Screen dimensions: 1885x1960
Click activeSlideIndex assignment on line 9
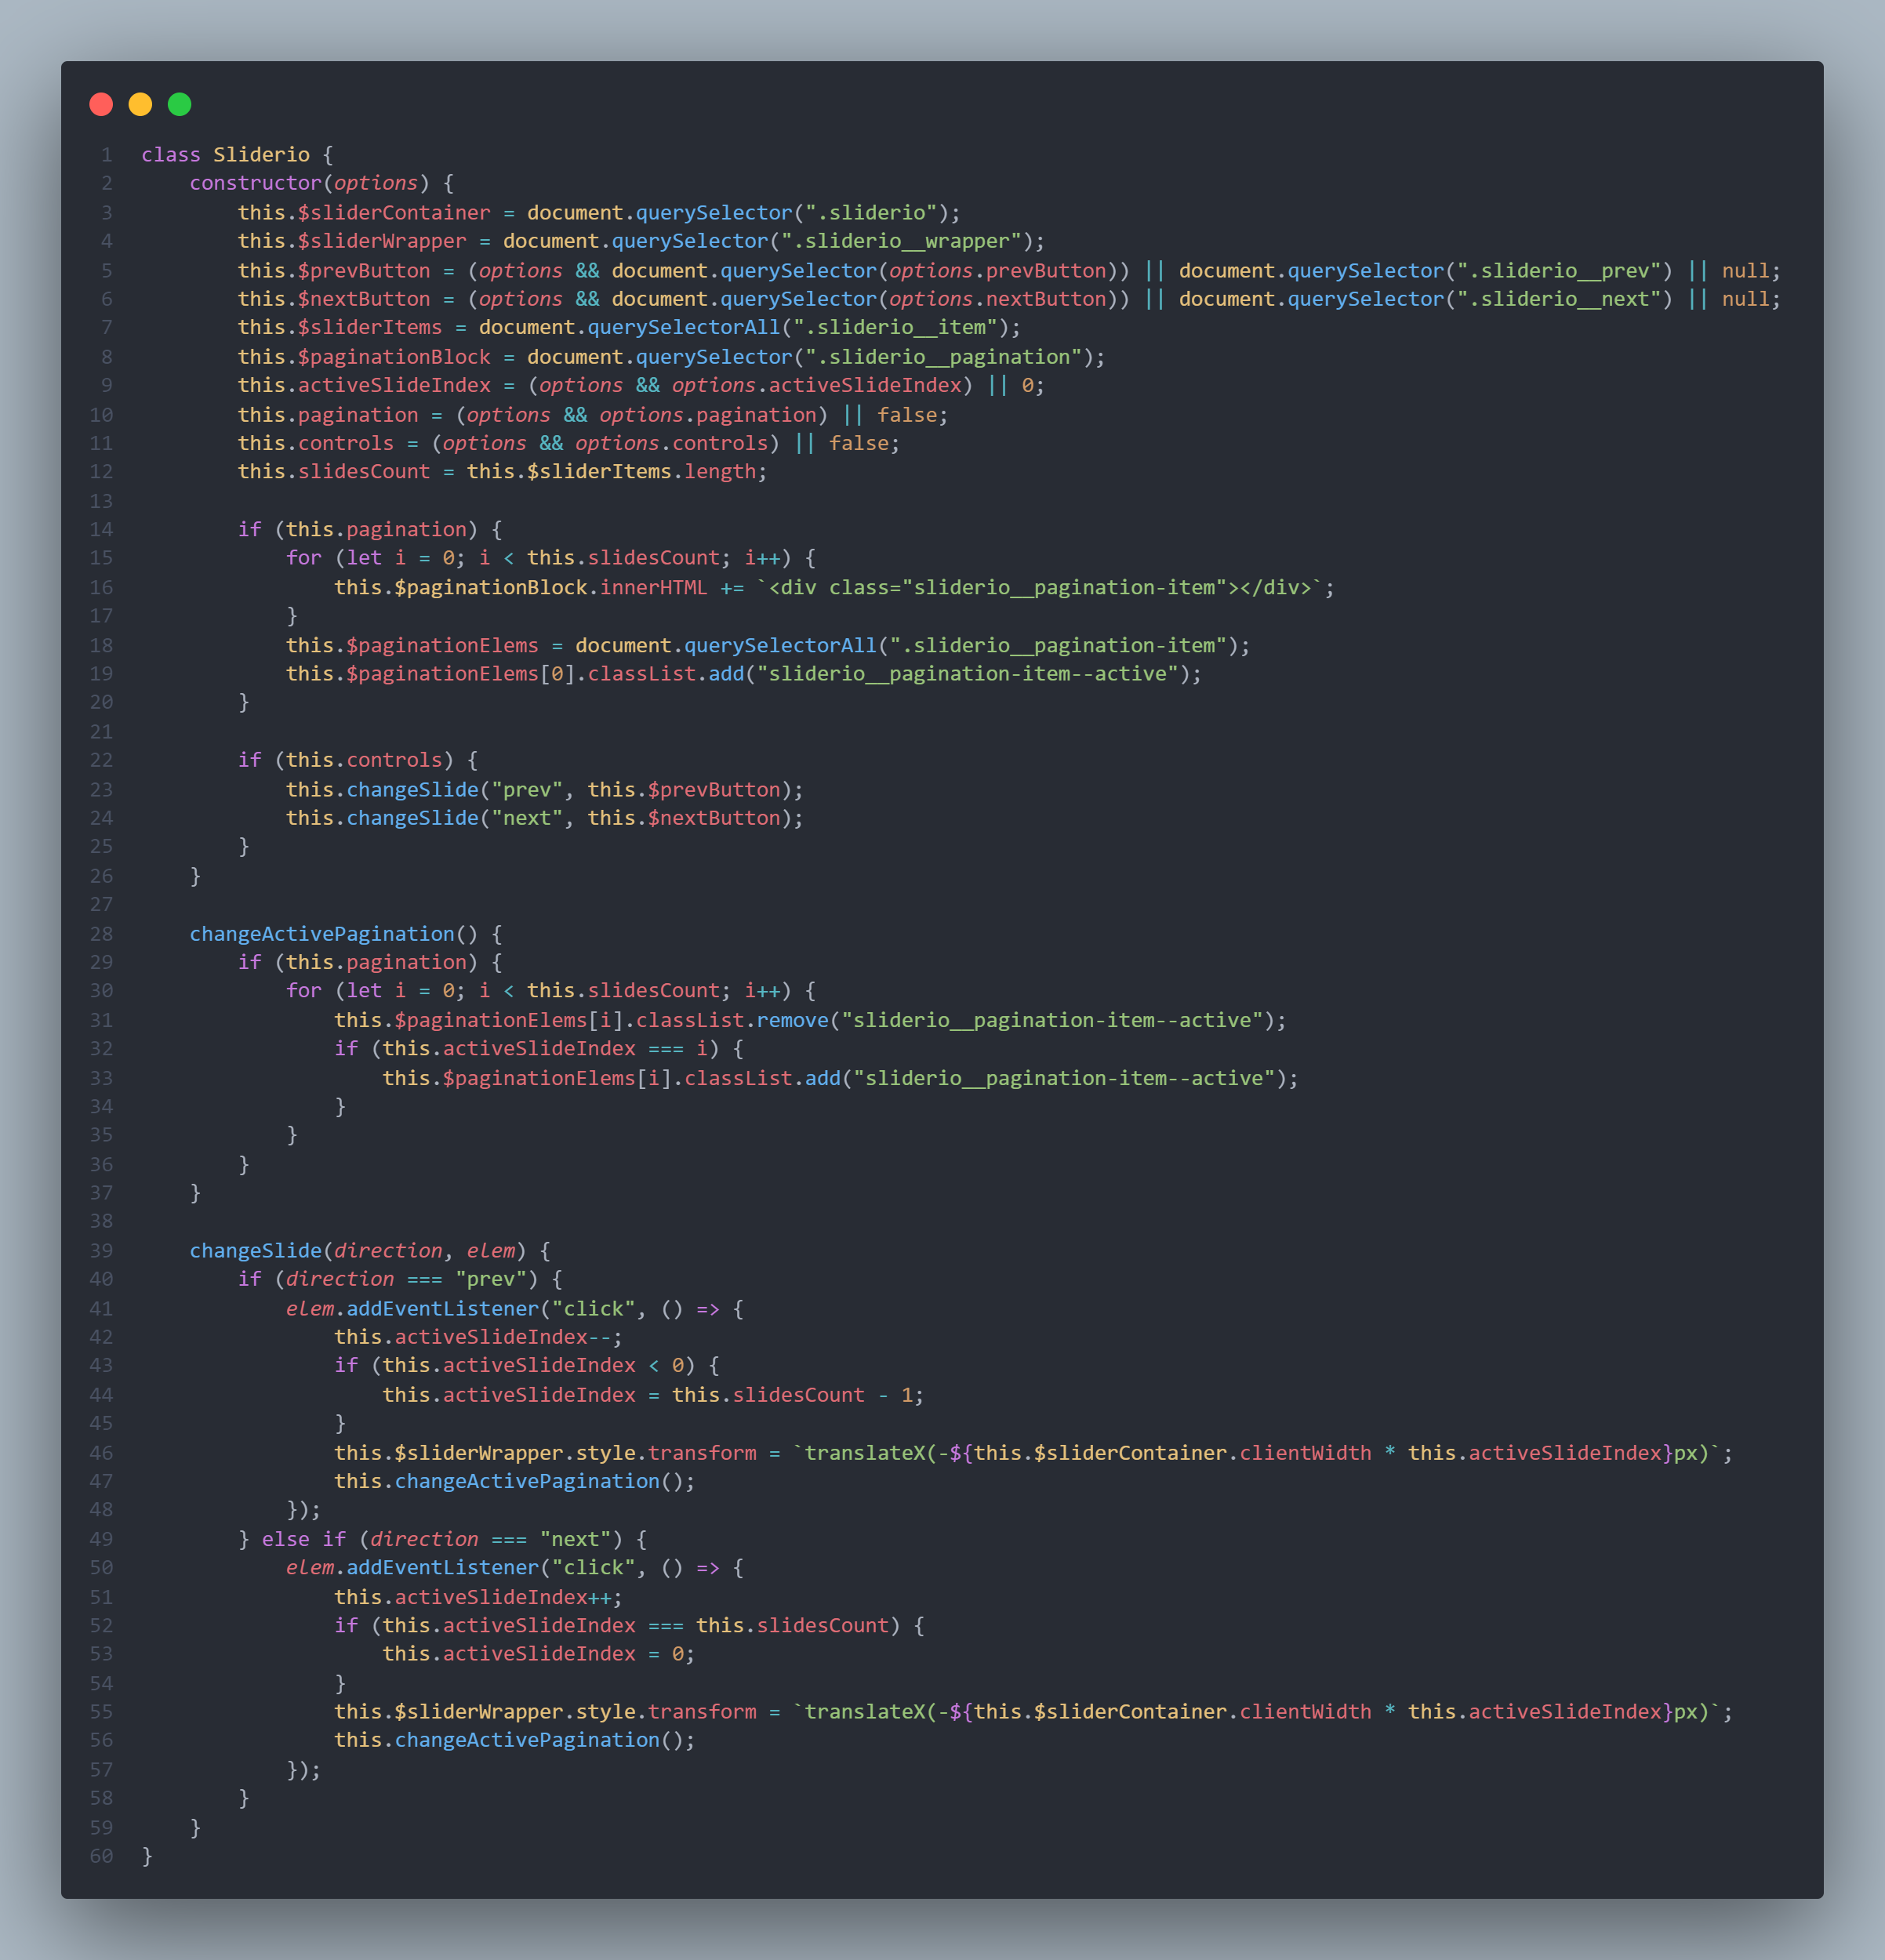click(394, 385)
